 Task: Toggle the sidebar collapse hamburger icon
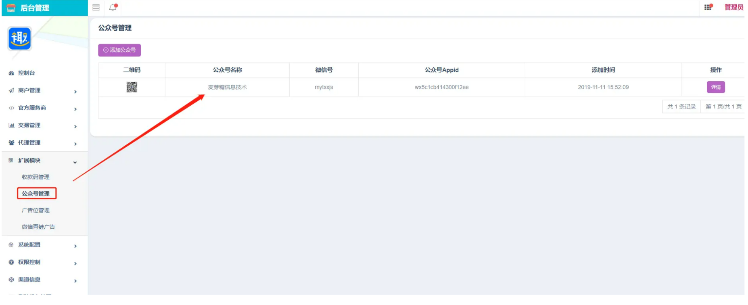[x=96, y=7]
